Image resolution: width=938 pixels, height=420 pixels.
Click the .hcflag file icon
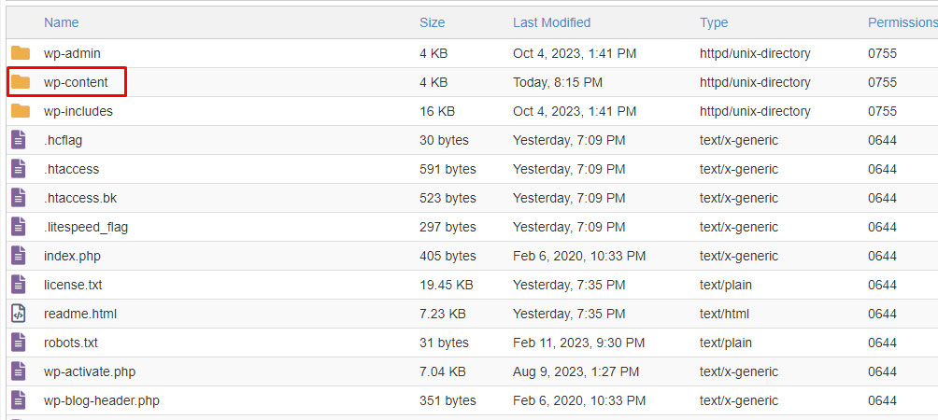pos(19,140)
